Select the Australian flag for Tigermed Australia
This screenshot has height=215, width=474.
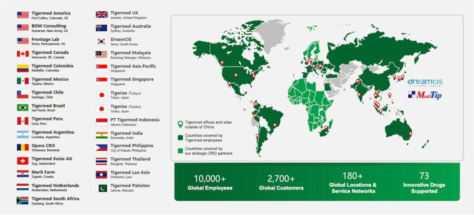click(102, 28)
